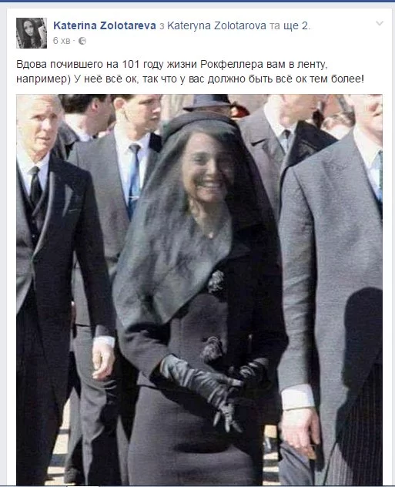Image resolution: width=395 pixels, height=487 pixels.
Task: Open the post permalink via '6 хв' timestamp
Action: [62, 41]
